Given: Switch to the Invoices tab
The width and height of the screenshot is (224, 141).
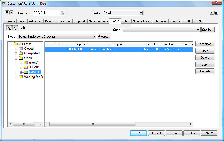Looking at the screenshot, I should pyautogui.click(x=66, y=21).
